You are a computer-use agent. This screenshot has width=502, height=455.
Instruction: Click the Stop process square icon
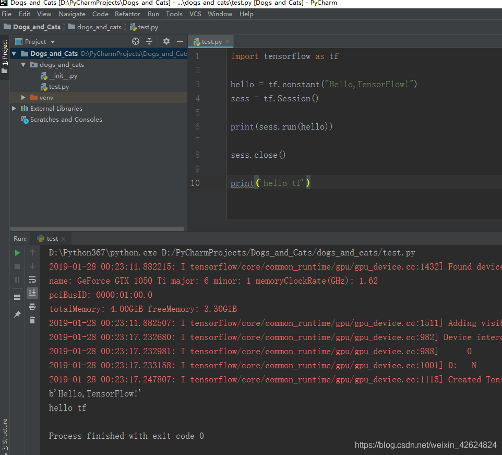click(17, 266)
